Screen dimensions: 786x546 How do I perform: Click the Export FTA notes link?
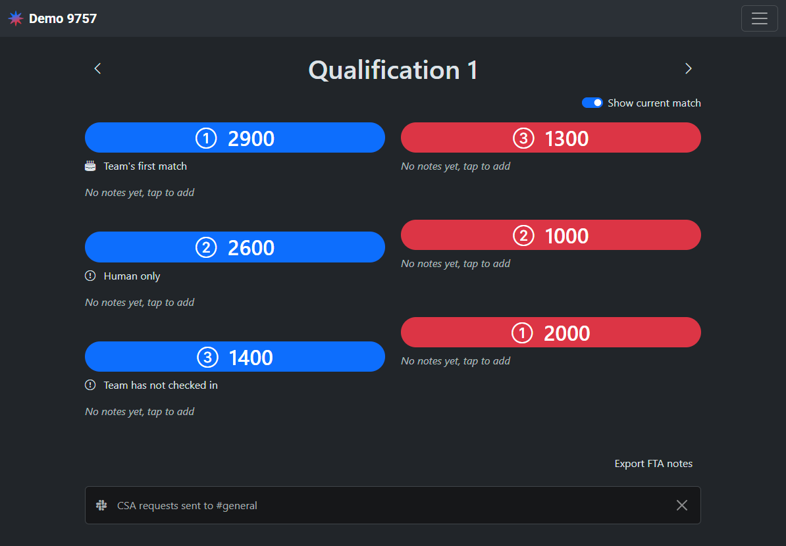653,464
